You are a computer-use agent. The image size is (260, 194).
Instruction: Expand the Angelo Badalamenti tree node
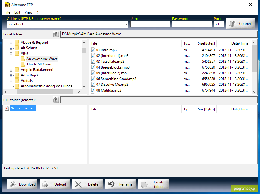click(x=11, y=70)
